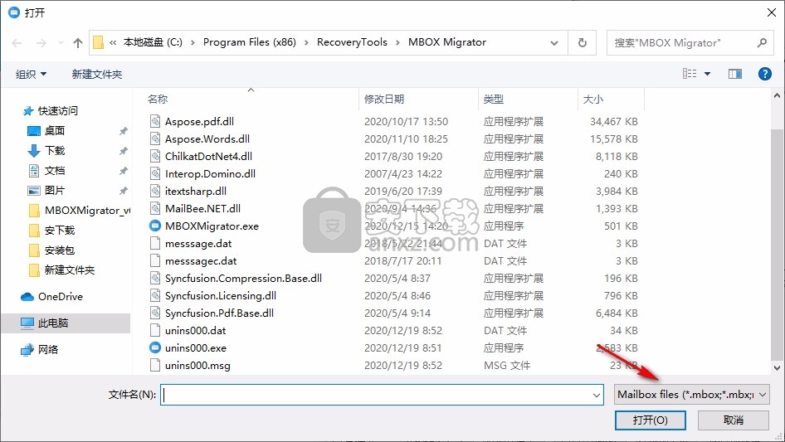The image size is (785, 442).
Task: Select the unins000.dat file
Action: click(x=195, y=330)
